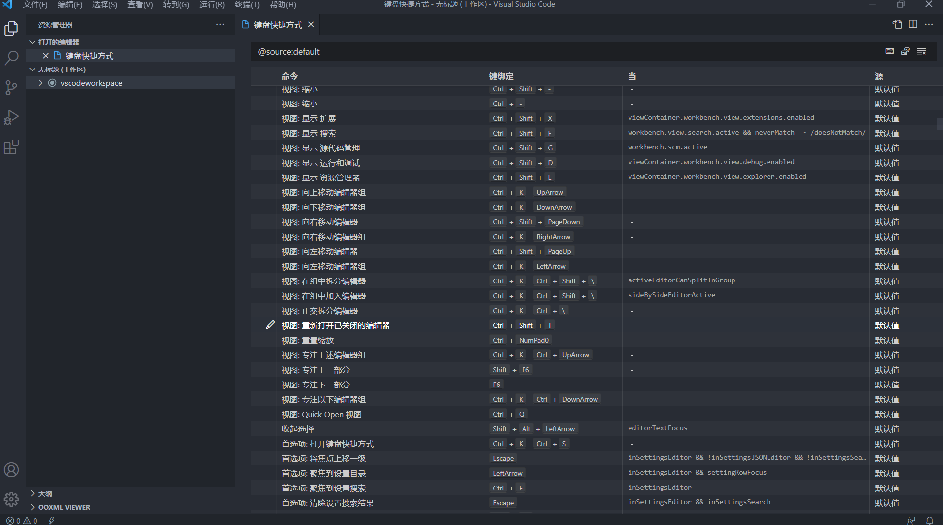Expand the 大纲 section
Screen dimensions: 943x525
(131, 493)
